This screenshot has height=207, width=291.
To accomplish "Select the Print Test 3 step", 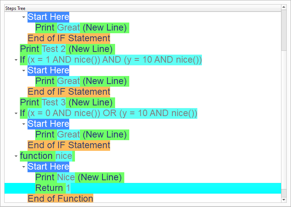I will pos(67,102).
